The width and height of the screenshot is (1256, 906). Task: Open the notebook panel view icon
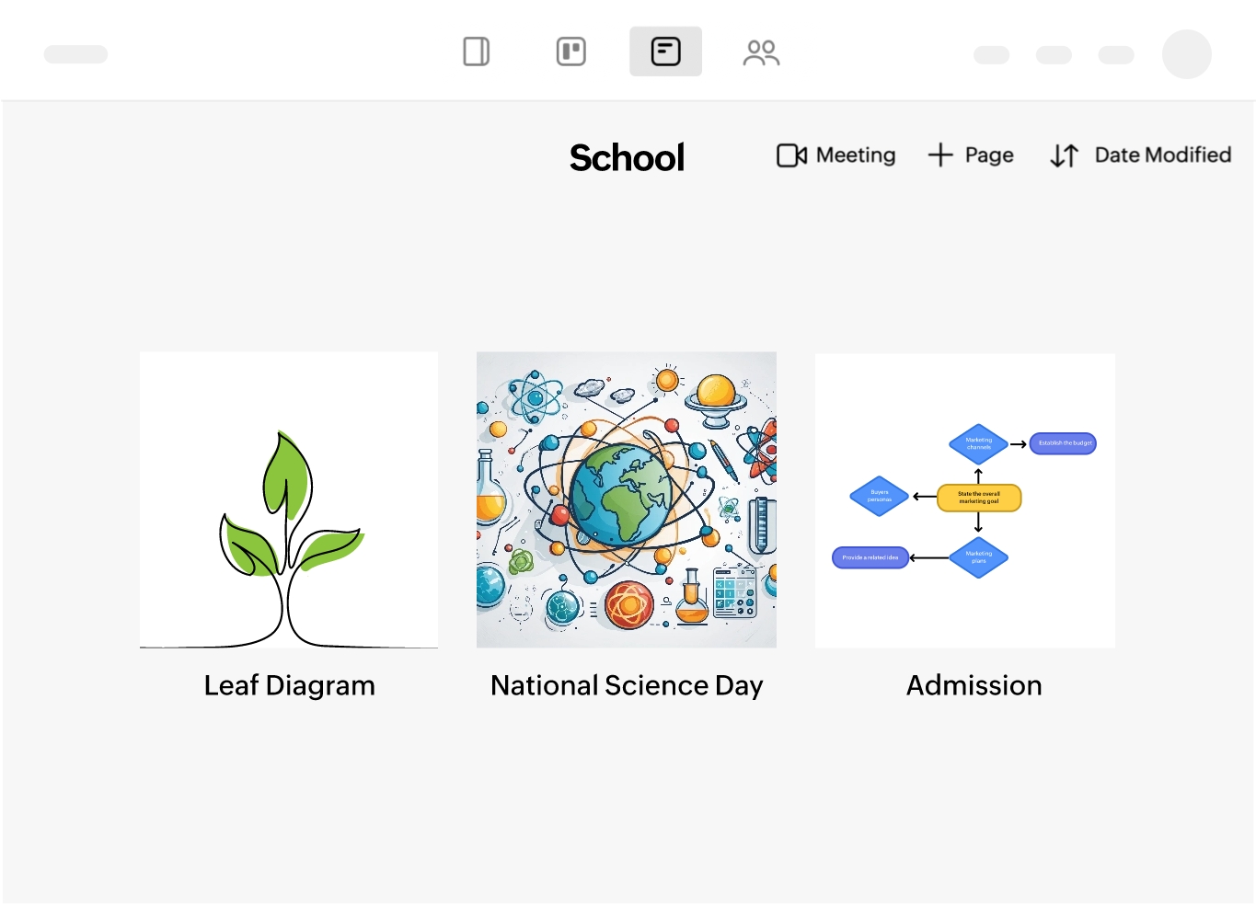pos(476,52)
